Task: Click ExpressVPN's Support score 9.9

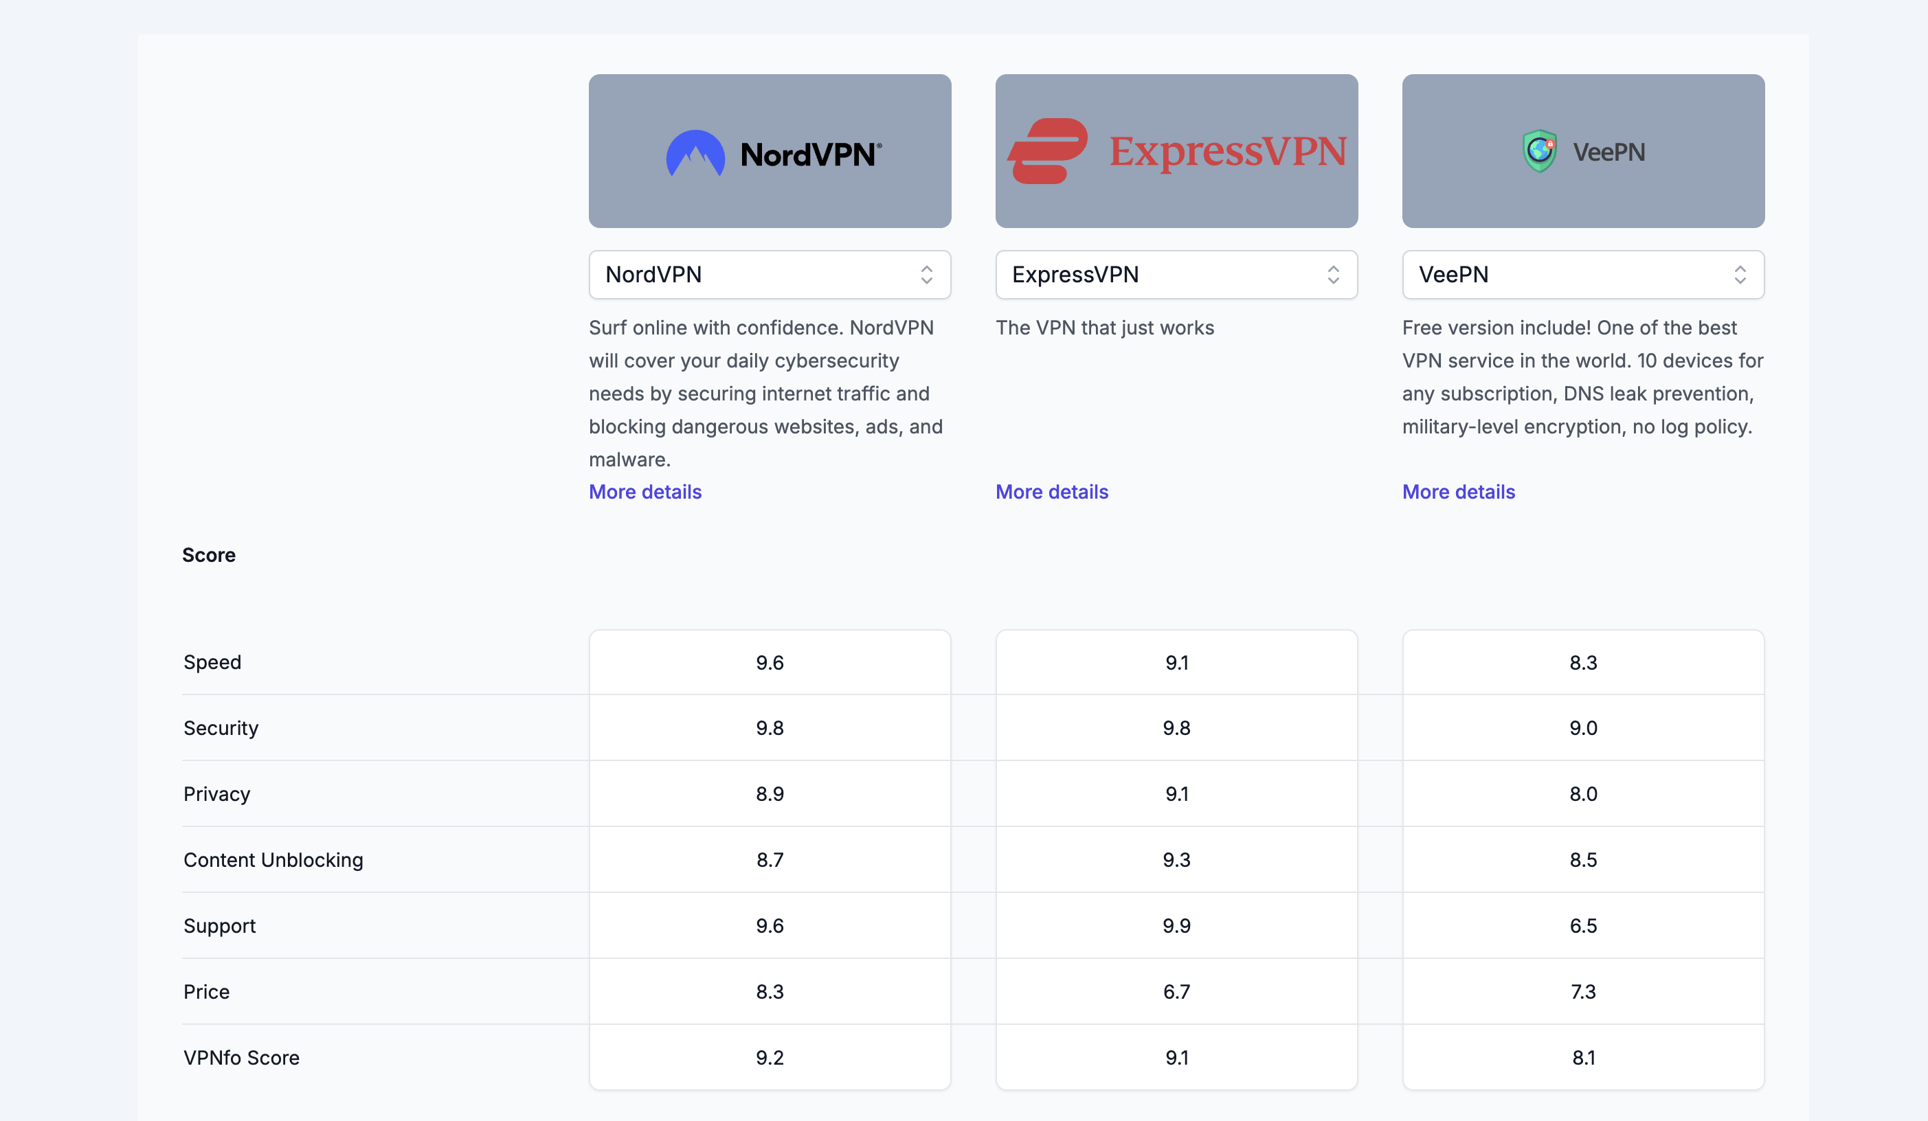Action: 1177,925
